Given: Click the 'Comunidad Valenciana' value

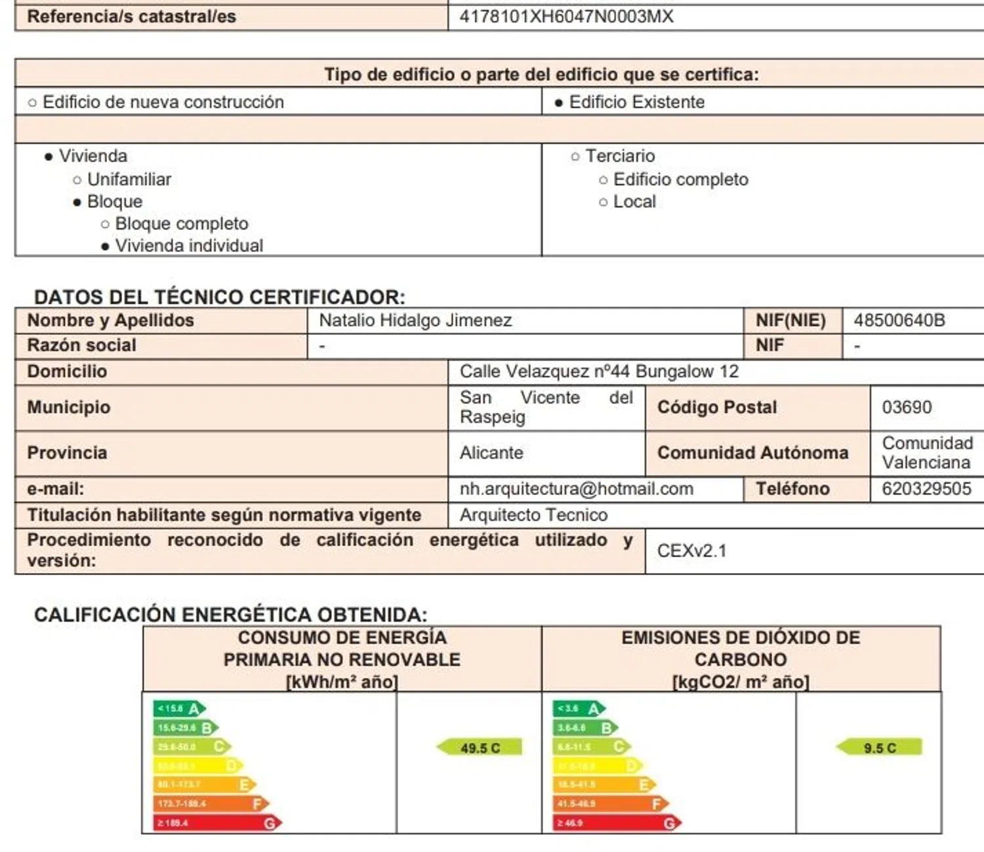Looking at the screenshot, I should click(928, 453).
